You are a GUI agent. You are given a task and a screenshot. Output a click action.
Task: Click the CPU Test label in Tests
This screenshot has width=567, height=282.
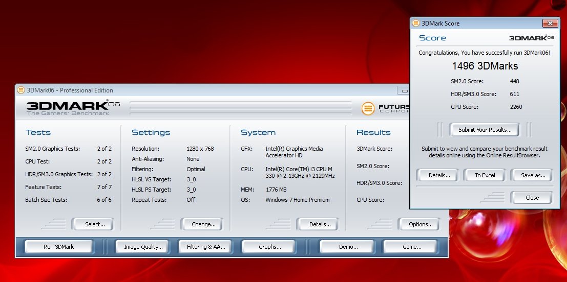click(x=37, y=161)
